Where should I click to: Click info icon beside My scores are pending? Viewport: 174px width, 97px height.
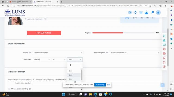30,89
